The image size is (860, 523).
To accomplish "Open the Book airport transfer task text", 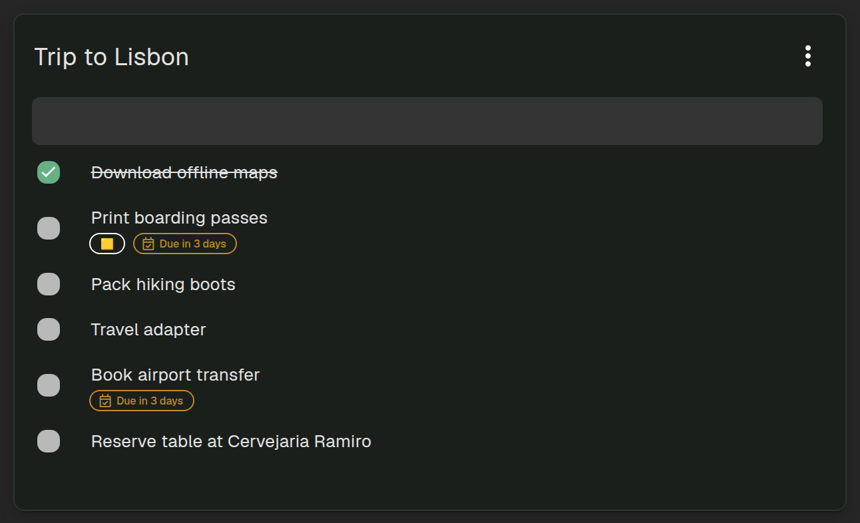I will click(175, 375).
